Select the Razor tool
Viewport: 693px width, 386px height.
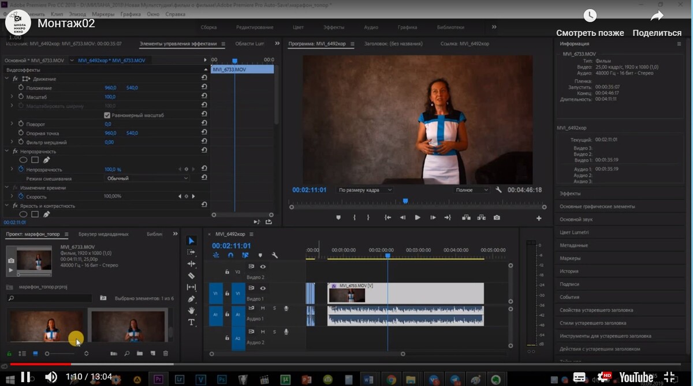(x=192, y=275)
